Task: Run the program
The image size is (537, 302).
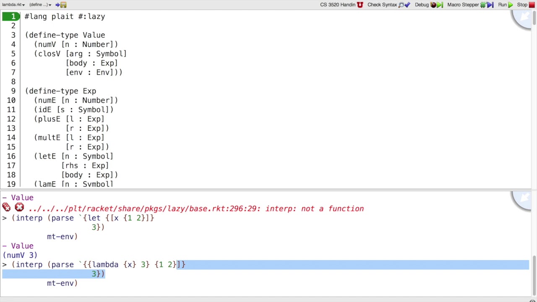Action: (x=506, y=5)
